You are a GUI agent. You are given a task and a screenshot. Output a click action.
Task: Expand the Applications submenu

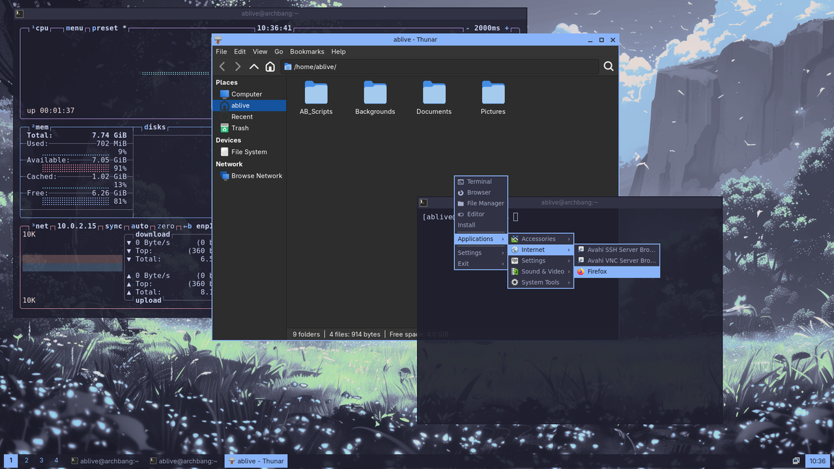pyautogui.click(x=474, y=238)
